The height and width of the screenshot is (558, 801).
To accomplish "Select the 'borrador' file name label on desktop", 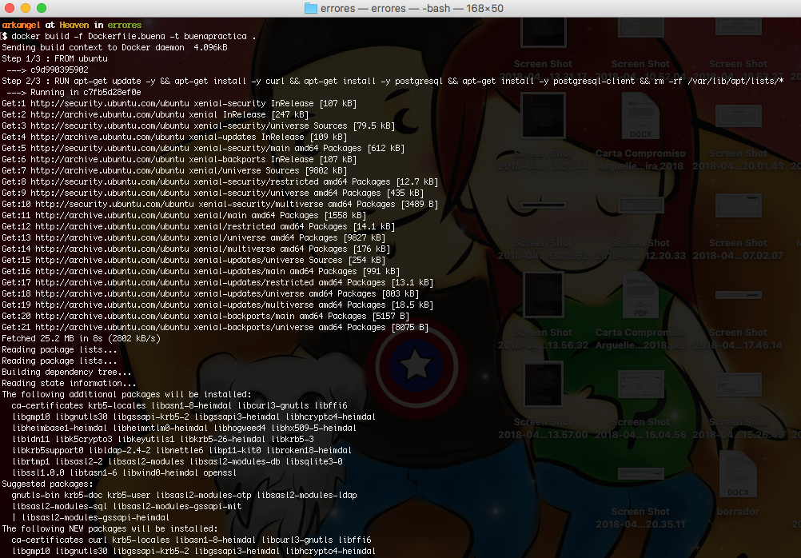I will pos(738,512).
